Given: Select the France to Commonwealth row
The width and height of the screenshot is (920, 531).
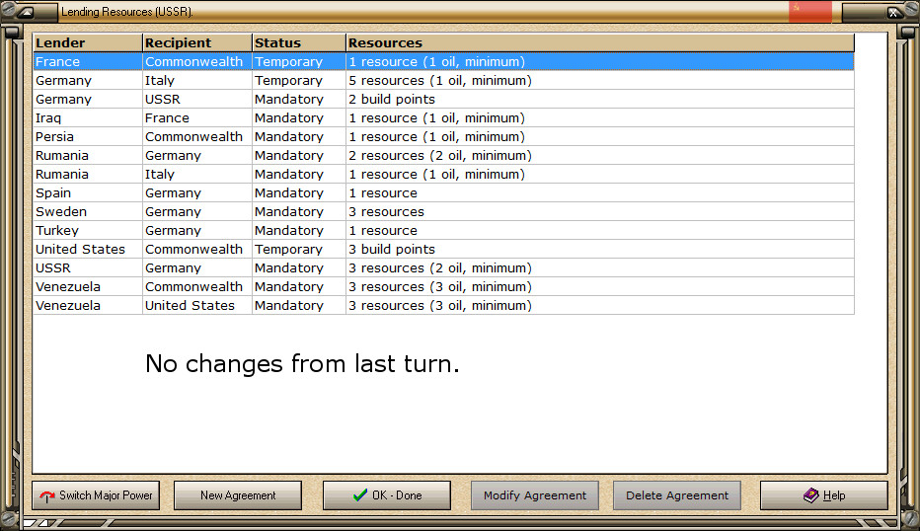Looking at the screenshot, I should tap(443, 61).
